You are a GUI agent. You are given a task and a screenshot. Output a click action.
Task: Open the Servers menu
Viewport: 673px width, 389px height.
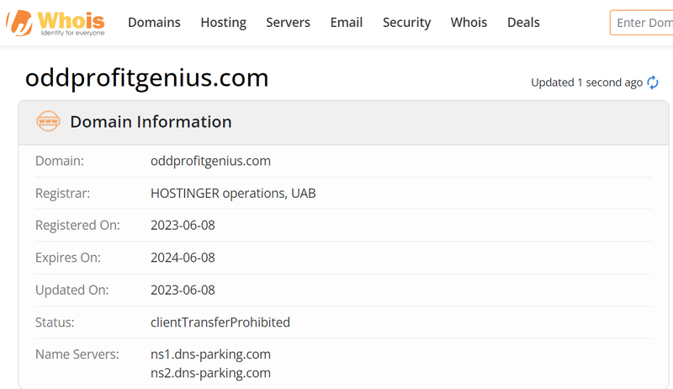pyautogui.click(x=288, y=23)
